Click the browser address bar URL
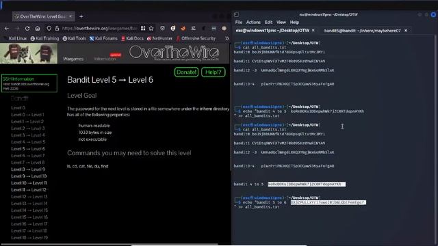 (99, 29)
